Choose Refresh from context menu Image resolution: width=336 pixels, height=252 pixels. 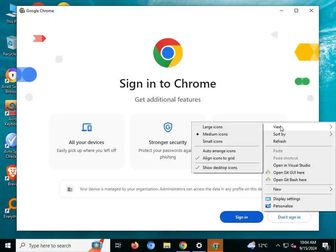pyautogui.click(x=299, y=141)
